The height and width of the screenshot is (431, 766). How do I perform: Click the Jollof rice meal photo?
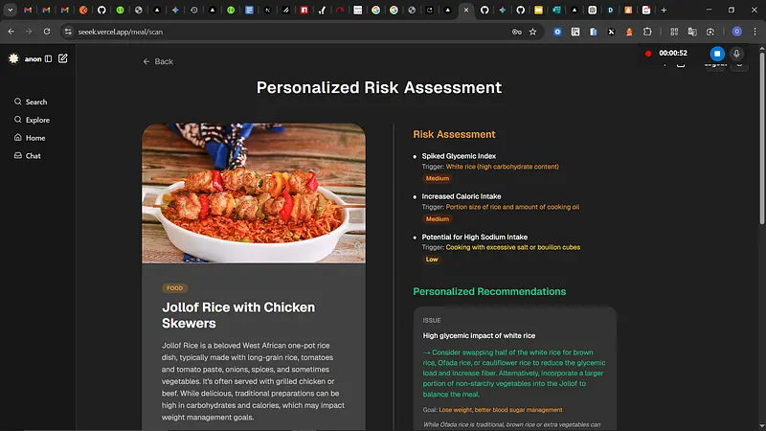254,193
